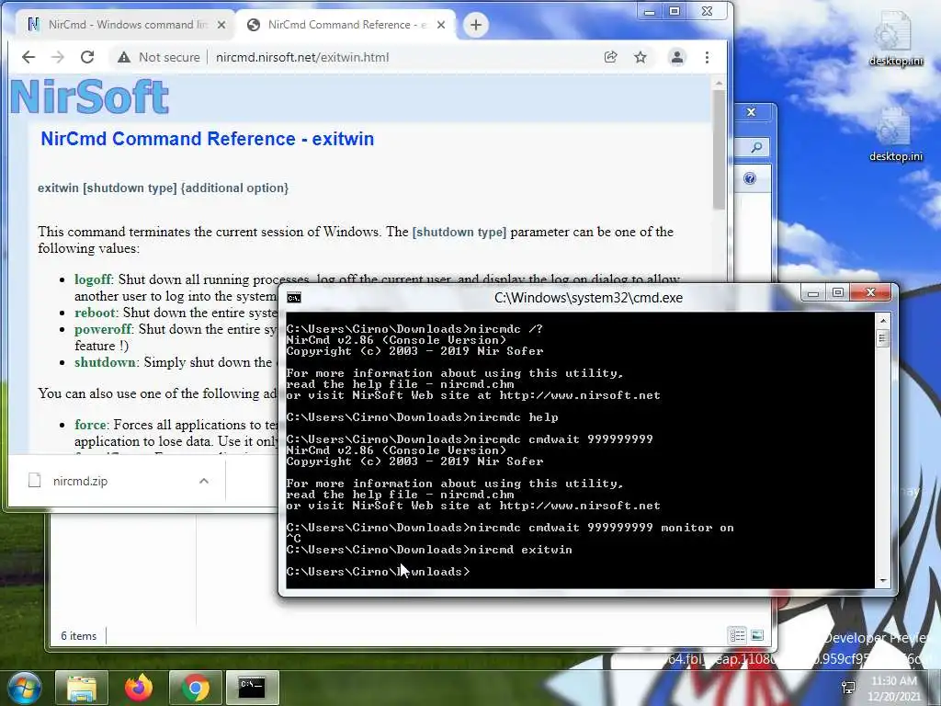This screenshot has width=941, height=706.
Task: Click 'nircmdc help' command line in cmd
Action: click(515, 417)
